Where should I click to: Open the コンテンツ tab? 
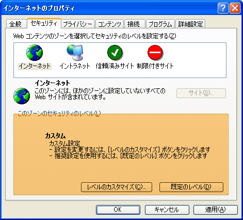tap(109, 24)
